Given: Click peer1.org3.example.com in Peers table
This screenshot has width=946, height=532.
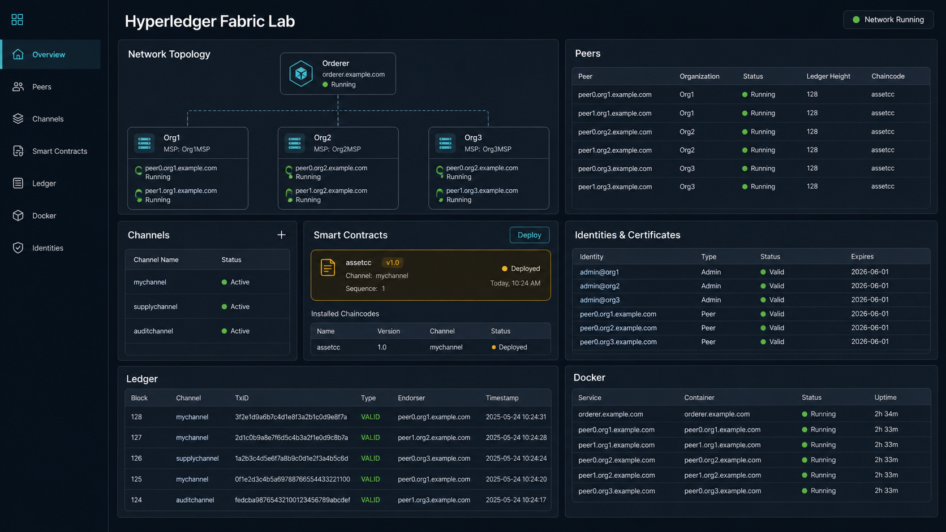Looking at the screenshot, I should point(615,187).
